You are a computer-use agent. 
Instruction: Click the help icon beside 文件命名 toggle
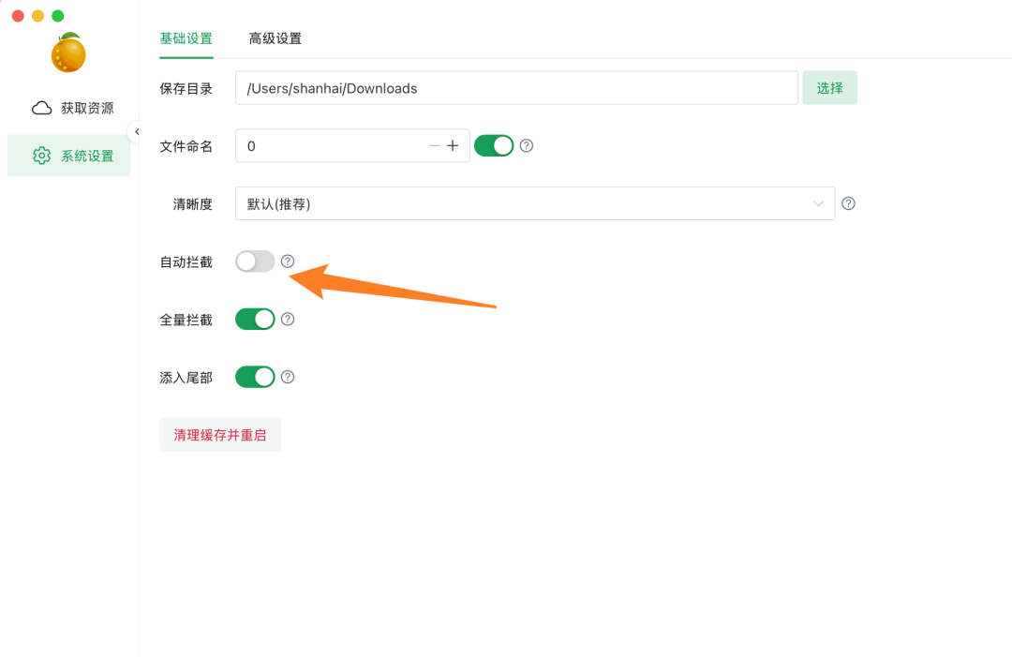[527, 145]
